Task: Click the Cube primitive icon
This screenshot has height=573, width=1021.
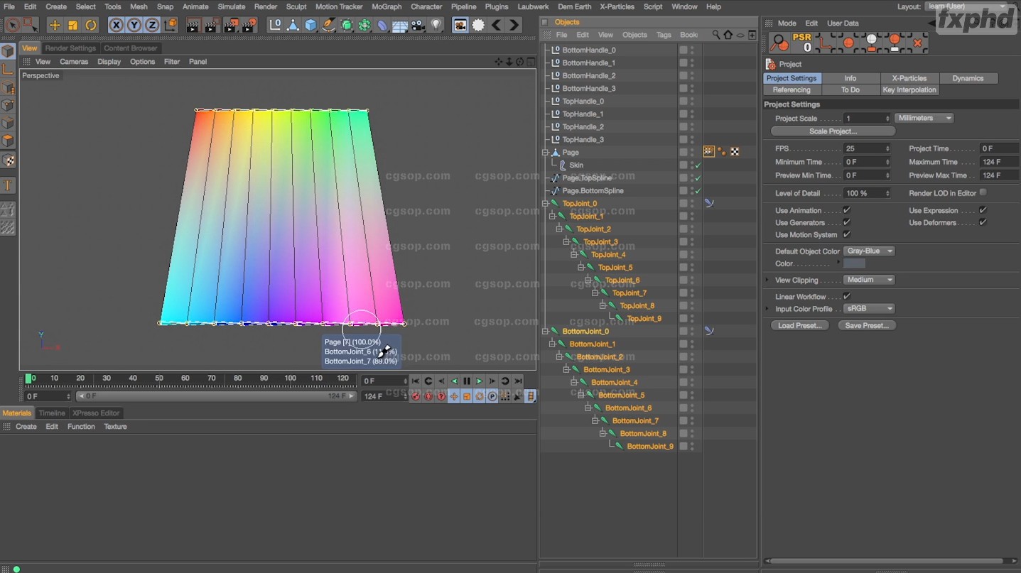Action: click(310, 26)
